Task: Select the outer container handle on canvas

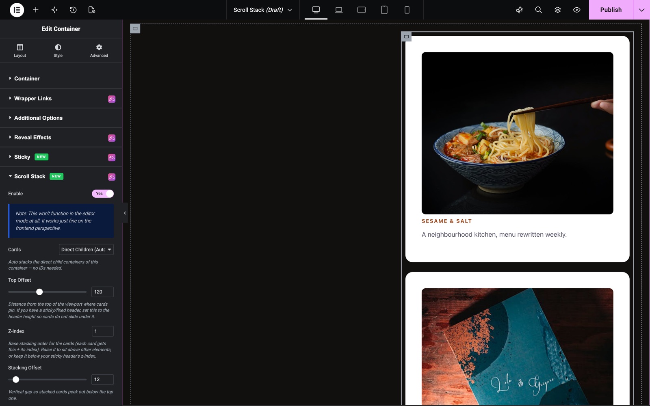Action: (x=135, y=28)
